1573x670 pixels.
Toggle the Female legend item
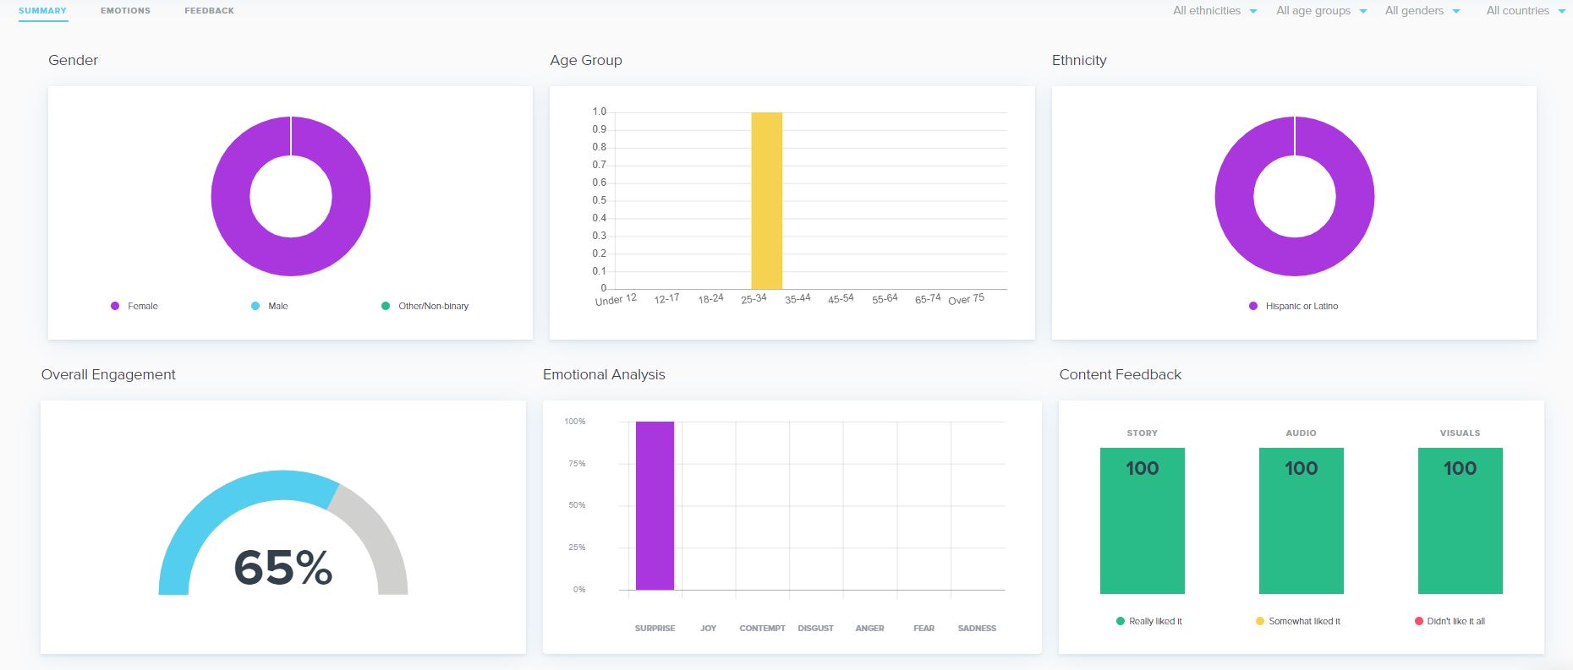tap(134, 306)
